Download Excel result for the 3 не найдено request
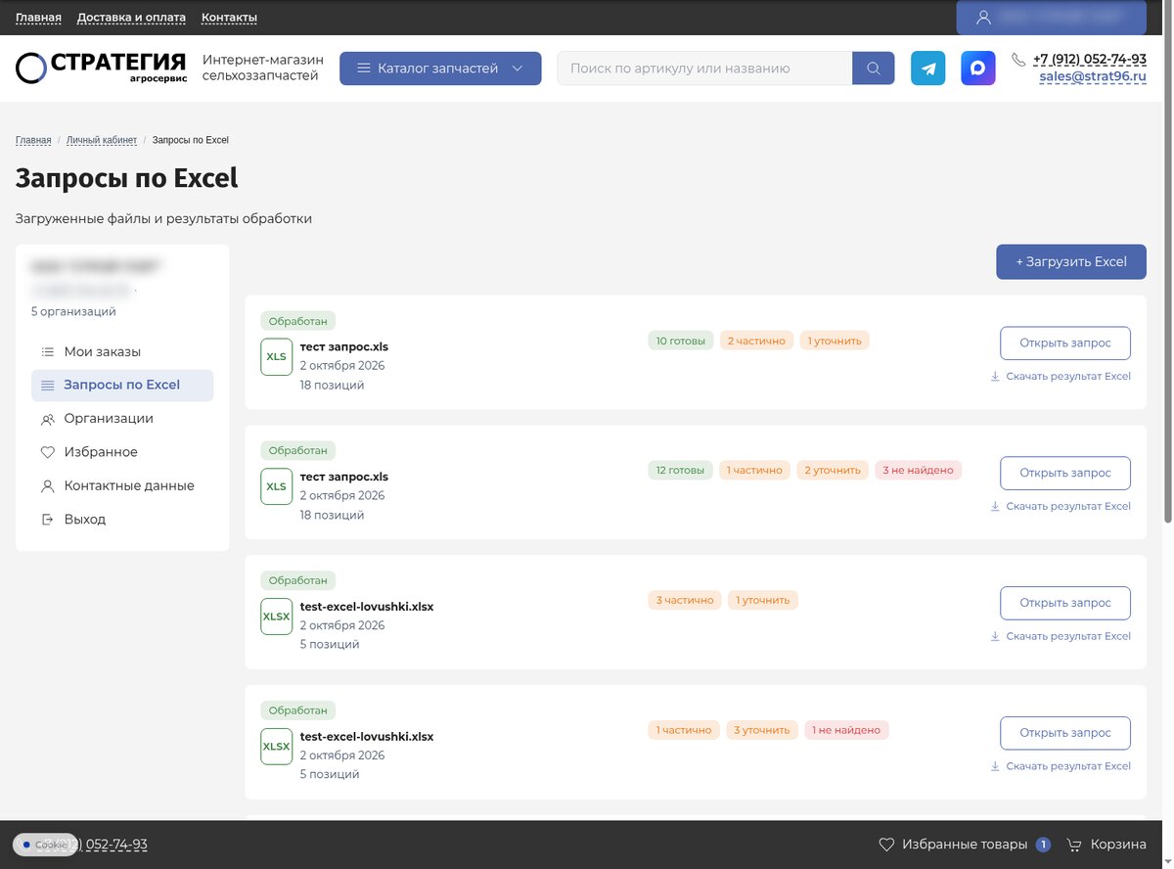The width and height of the screenshot is (1174, 869). click(x=1061, y=507)
